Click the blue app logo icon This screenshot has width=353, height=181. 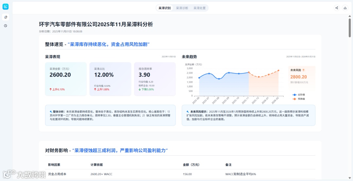point(6,7)
